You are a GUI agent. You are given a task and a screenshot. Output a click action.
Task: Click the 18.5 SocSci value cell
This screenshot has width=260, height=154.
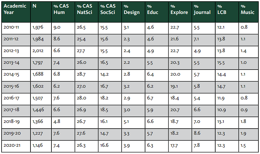(109, 110)
